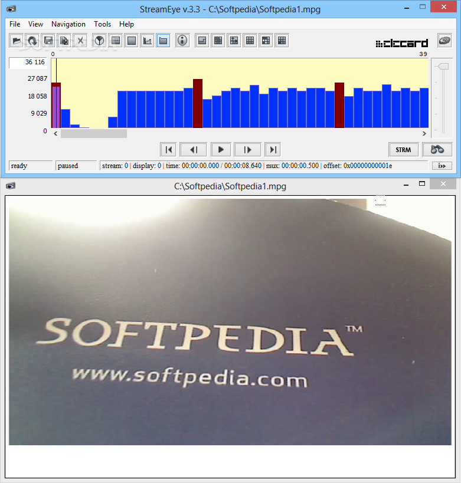Open the Help menu
Viewport: 461px width, 483px height.
pos(126,24)
